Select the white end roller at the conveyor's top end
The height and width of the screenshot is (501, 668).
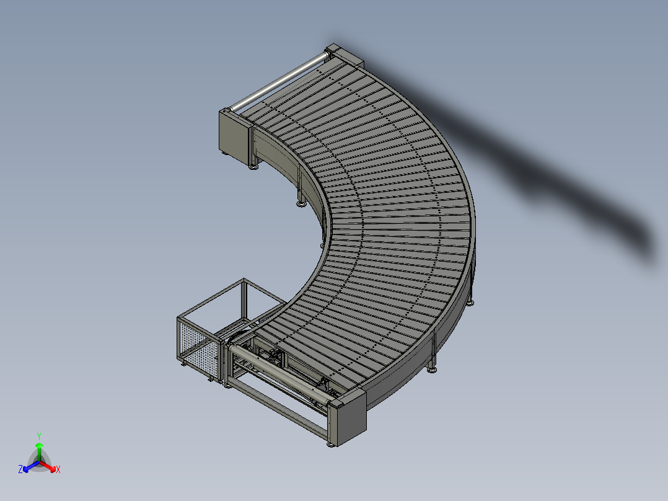(x=279, y=81)
